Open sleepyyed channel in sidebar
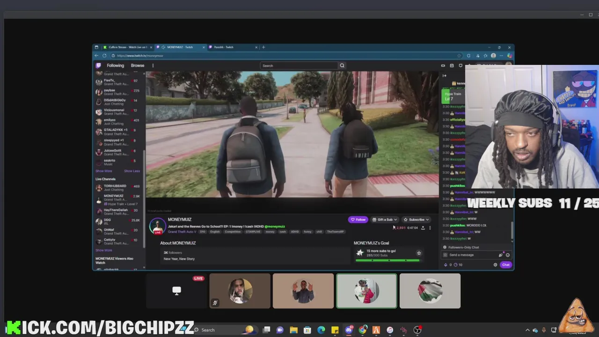Image resolution: width=599 pixels, height=337 pixels. click(117, 142)
